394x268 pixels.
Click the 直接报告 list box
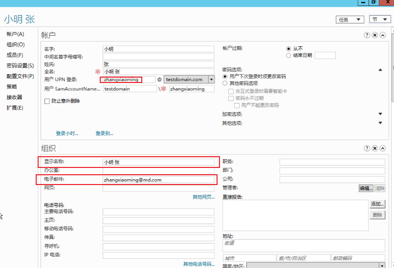[x=295, y=215]
